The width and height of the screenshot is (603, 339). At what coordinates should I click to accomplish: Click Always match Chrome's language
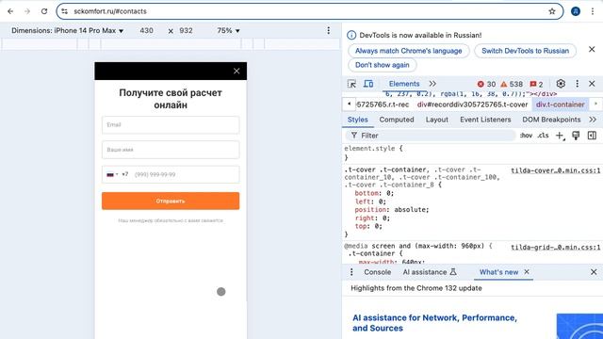[408, 51]
